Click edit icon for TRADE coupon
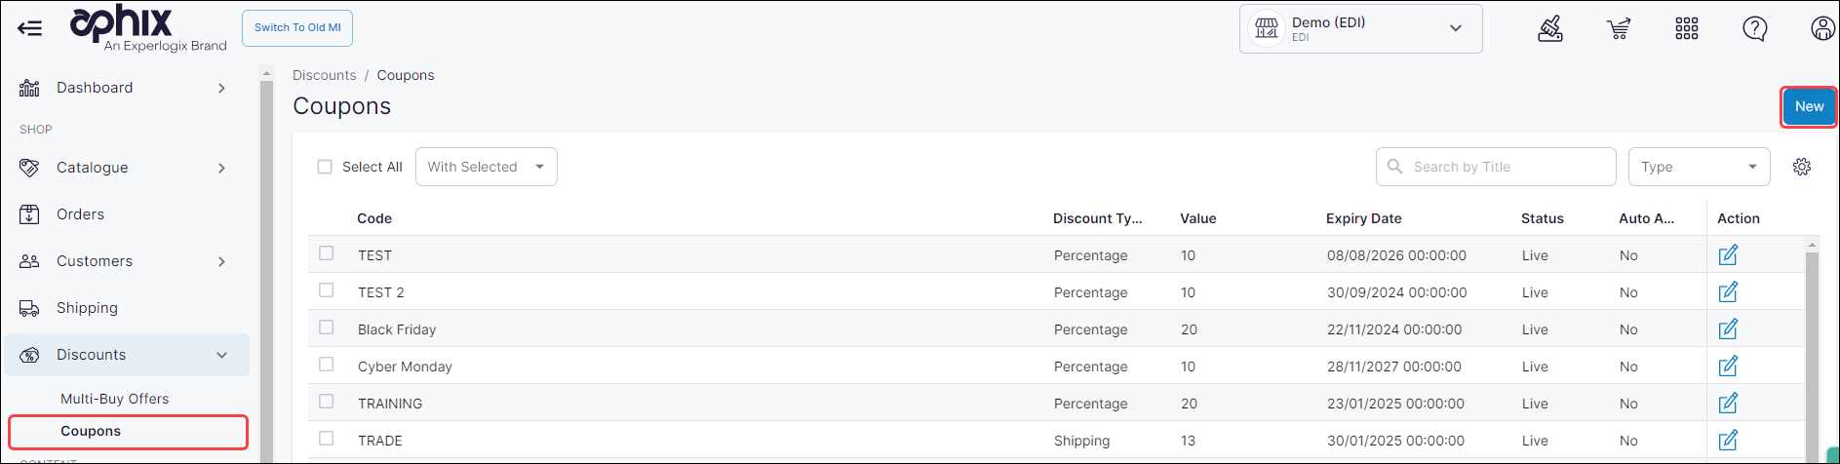1840x464 pixels. click(1728, 441)
